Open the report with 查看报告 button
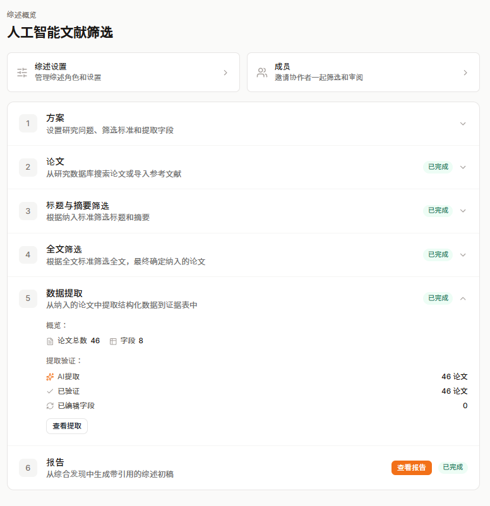The height and width of the screenshot is (506, 490). coord(412,468)
